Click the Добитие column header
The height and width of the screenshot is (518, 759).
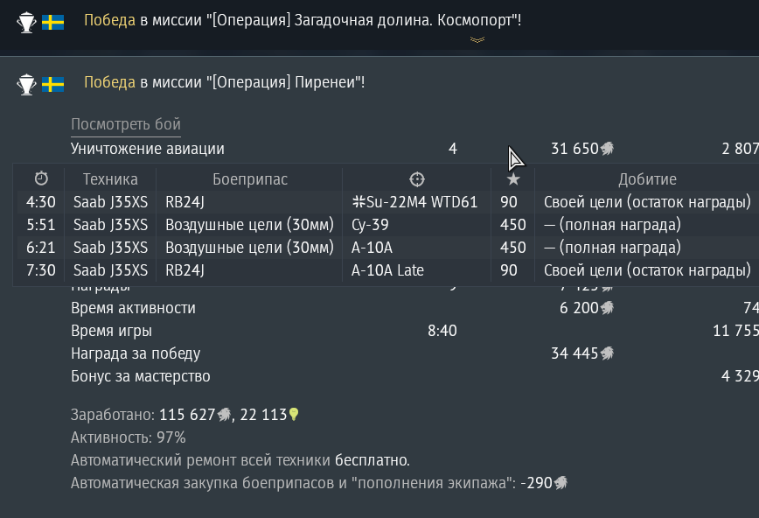point(647,179)
